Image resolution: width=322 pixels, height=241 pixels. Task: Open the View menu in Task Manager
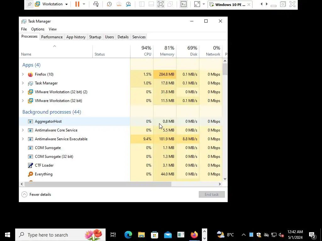pos(53,29)
